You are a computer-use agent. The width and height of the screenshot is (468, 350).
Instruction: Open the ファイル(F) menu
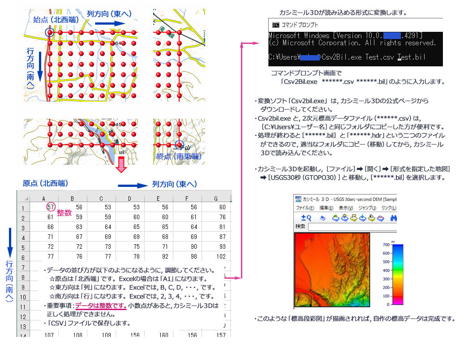pos(305,208)
